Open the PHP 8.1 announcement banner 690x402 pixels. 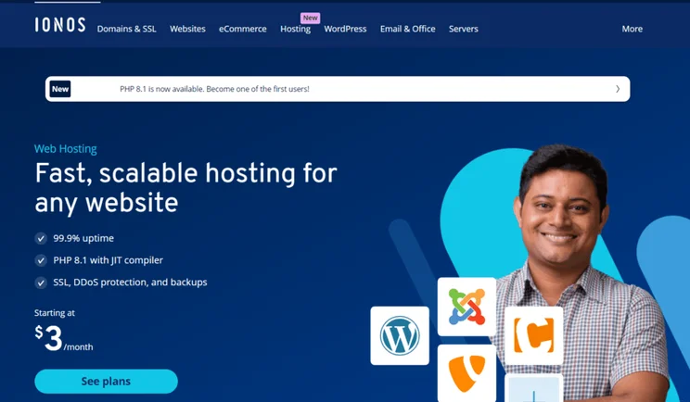click(x=338, y=89)
